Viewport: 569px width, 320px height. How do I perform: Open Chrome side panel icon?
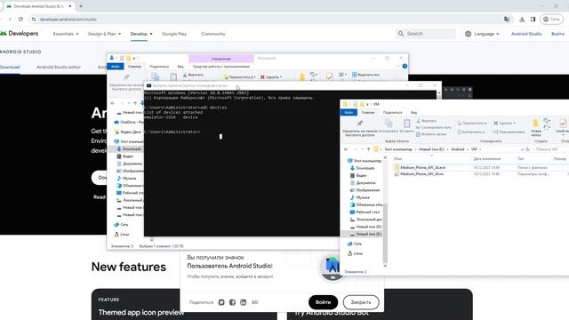(533, 20)
